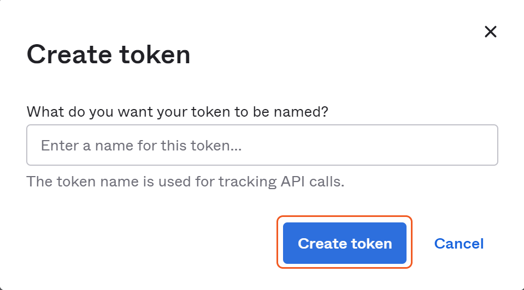Select the Cancel link beside Create token
This screenshot has width=524, height=290.
458,243
